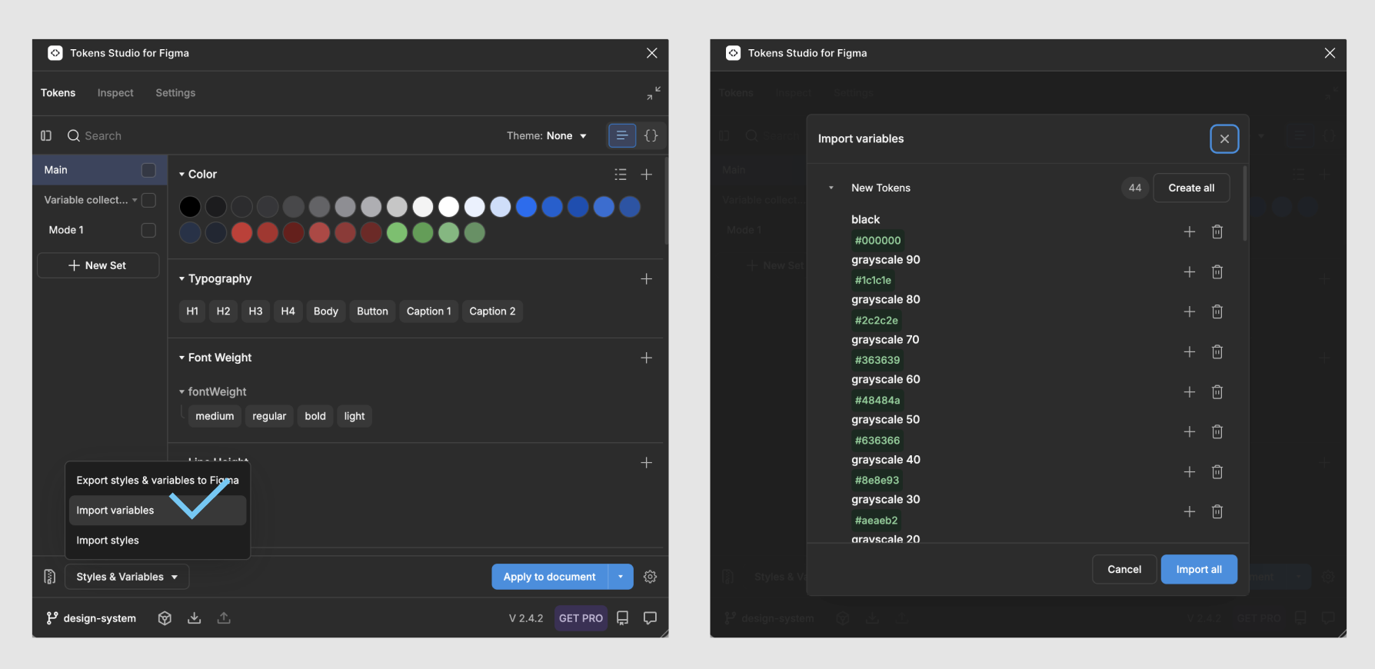Pull tokens from remote with download icon
The width and height of the screenshot is (1375, 669).
click(x=195, y=618)
